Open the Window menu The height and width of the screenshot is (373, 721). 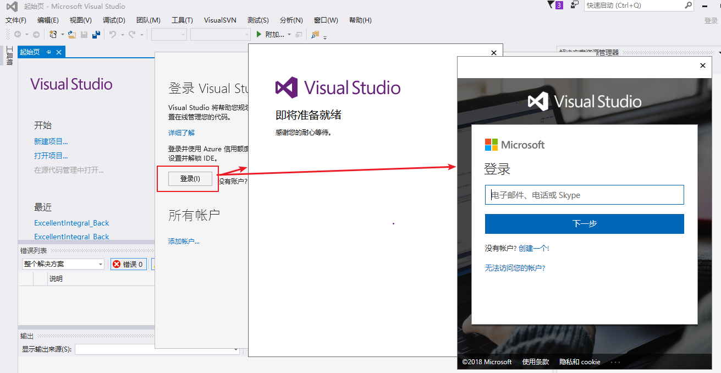tap(326, 20)
